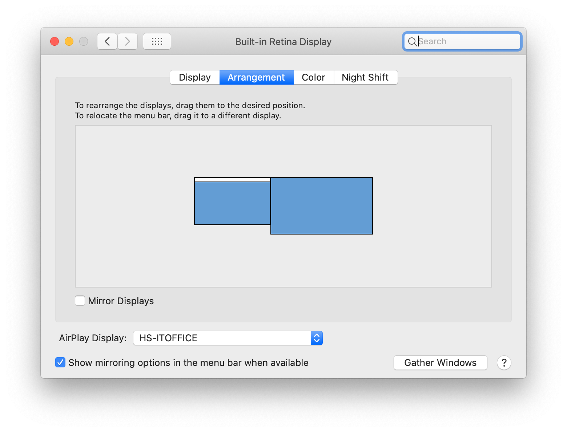
Task: Select the Color tab
Action: point(313,77)
